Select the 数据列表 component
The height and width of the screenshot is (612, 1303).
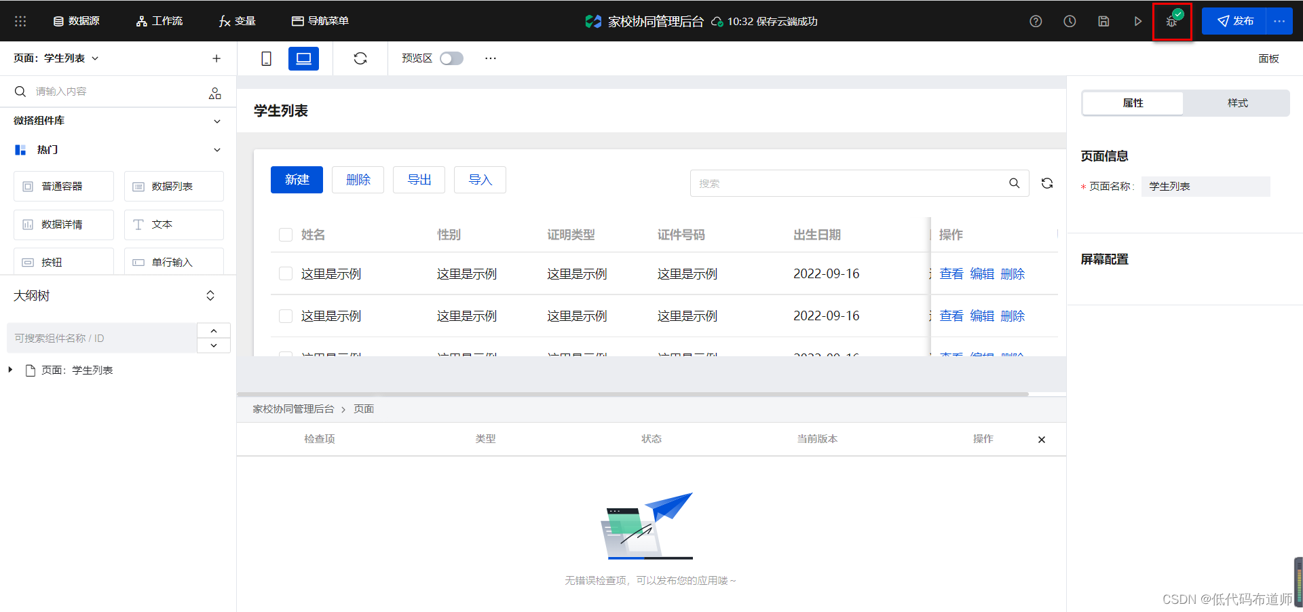[174, 186]
